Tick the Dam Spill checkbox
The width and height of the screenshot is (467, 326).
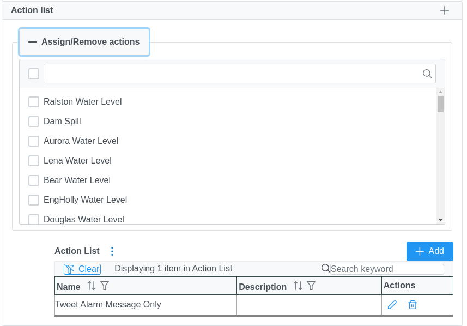[34, 122]
